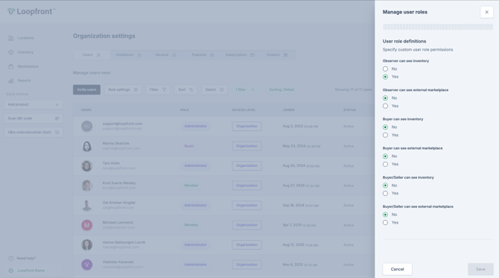The image size is (499, 278).
Task: Click the Locations building icon
Action: 11,38
